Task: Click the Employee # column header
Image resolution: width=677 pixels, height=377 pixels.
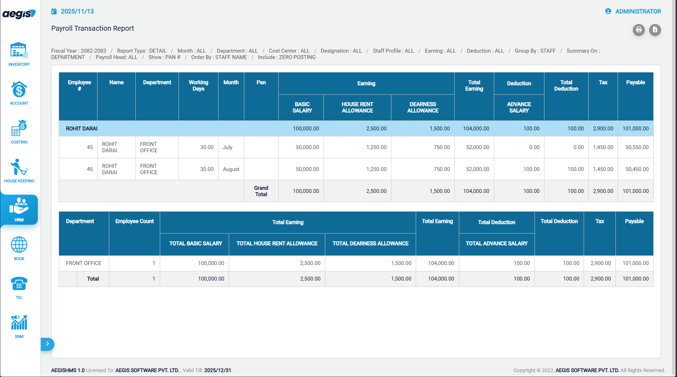Action: [x=79, y=86]
